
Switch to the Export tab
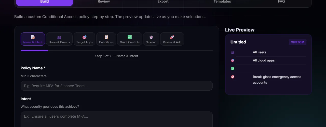click(163, 2)
